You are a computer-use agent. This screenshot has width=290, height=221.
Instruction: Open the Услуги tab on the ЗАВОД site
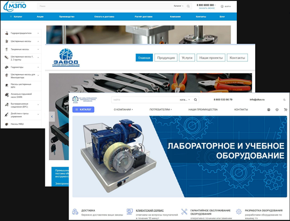[187, 57]
